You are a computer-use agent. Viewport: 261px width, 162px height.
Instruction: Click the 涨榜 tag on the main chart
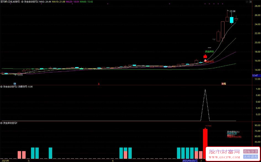pyautogui.click(x=223, y=84)
